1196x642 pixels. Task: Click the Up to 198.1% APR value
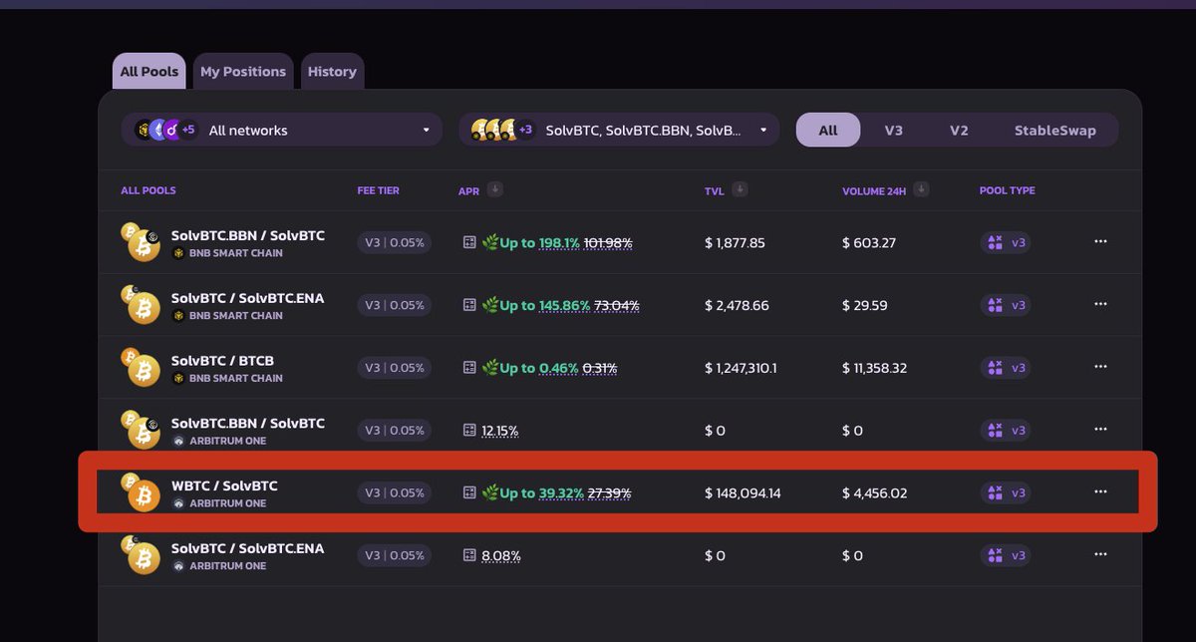tap(540, 242)
